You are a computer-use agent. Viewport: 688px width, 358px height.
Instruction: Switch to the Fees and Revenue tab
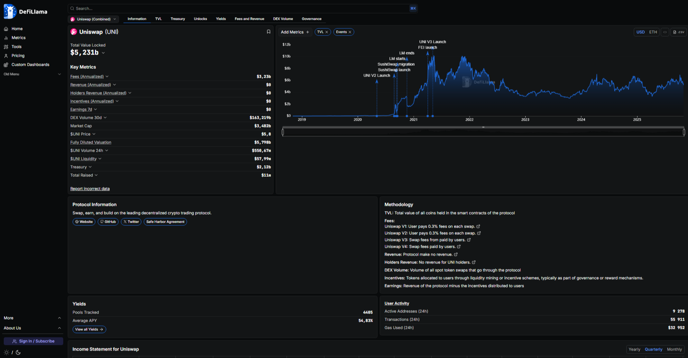[249, 19]
